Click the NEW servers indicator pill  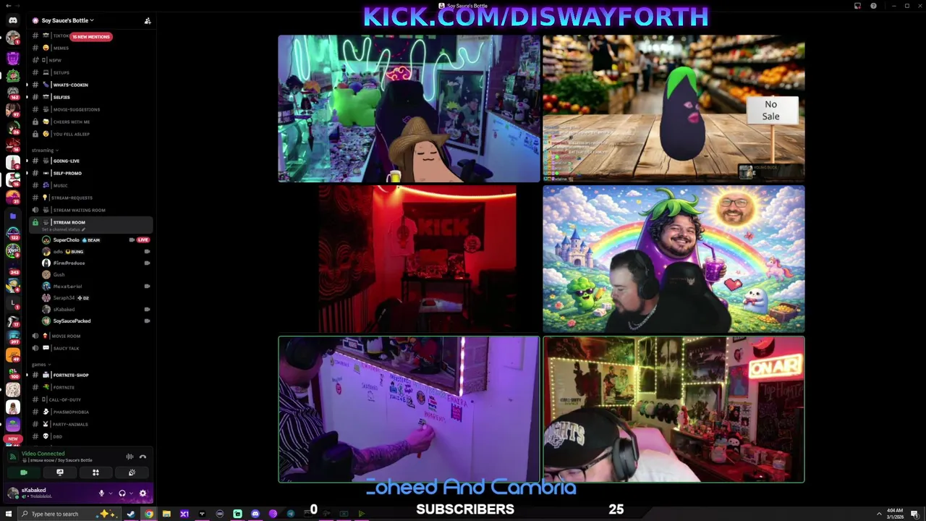point(13,439)
